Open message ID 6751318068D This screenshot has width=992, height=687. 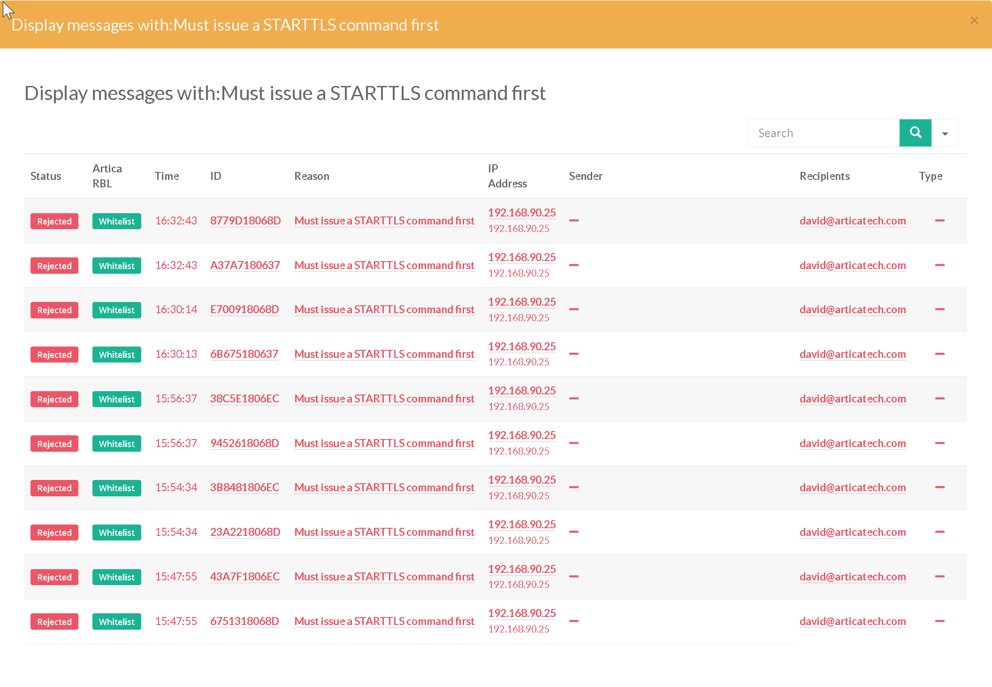pos(244,621)
